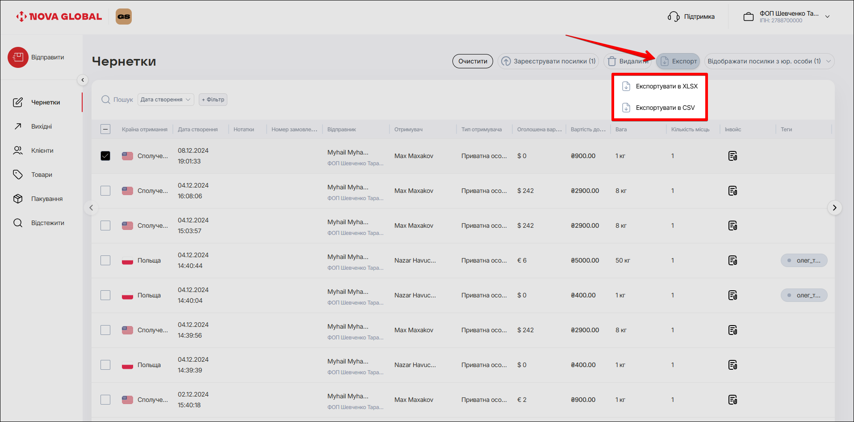Click the red Відправити send parcel icon
Screen dimensions: 854x422
click(x=18, y=58)
